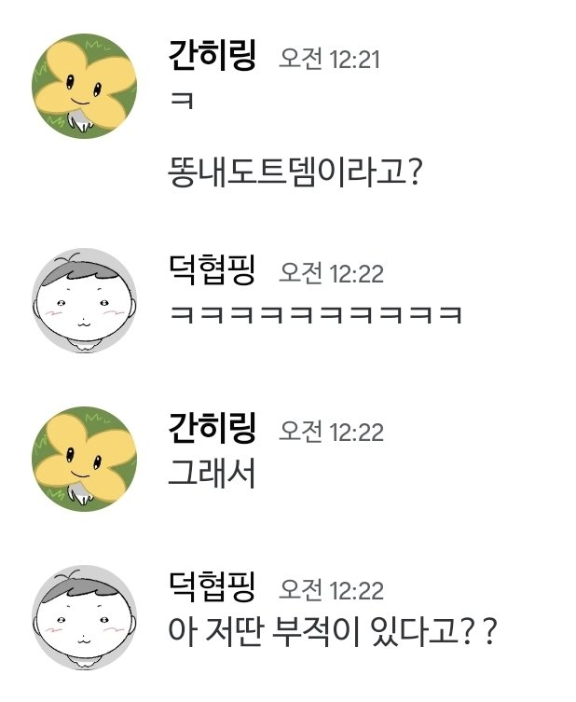The height and width of the screenshot is (702, 576).
Task: Click the 오전 12:22 timestamp above the ㅋㅋㅋㅋ message
Action: (331, 272)
